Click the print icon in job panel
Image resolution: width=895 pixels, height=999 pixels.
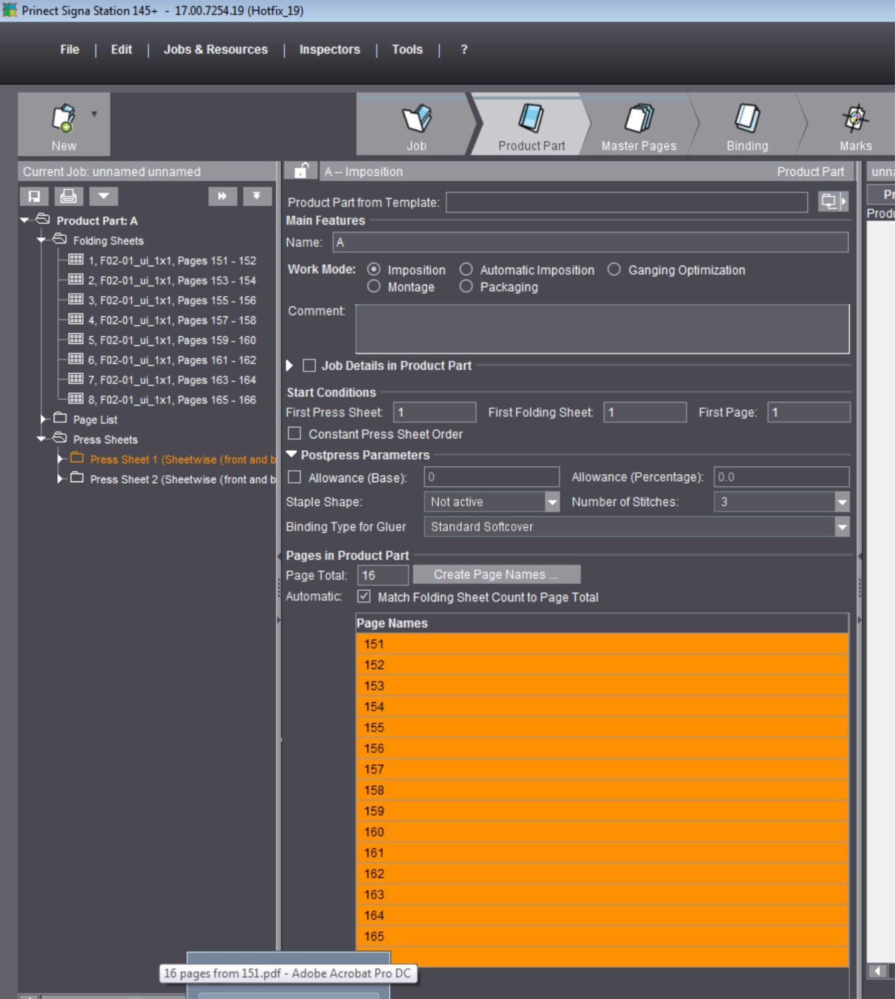68,196
